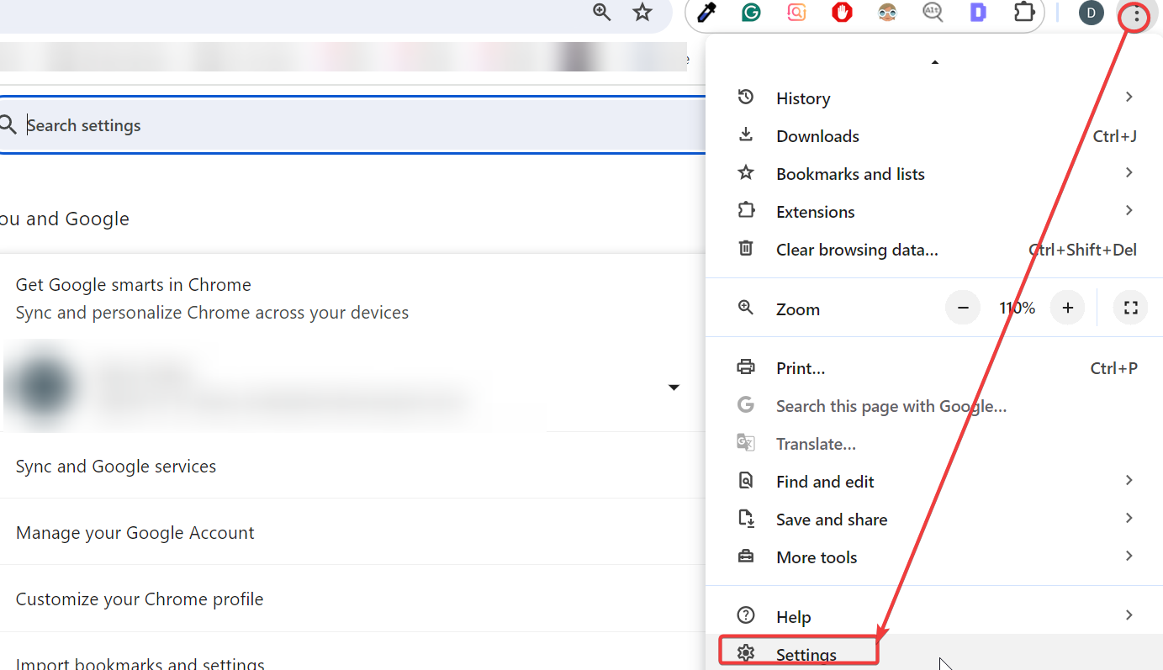Bookmark this page with the star icon
1163x670 pixels.
tap(642, 13)
